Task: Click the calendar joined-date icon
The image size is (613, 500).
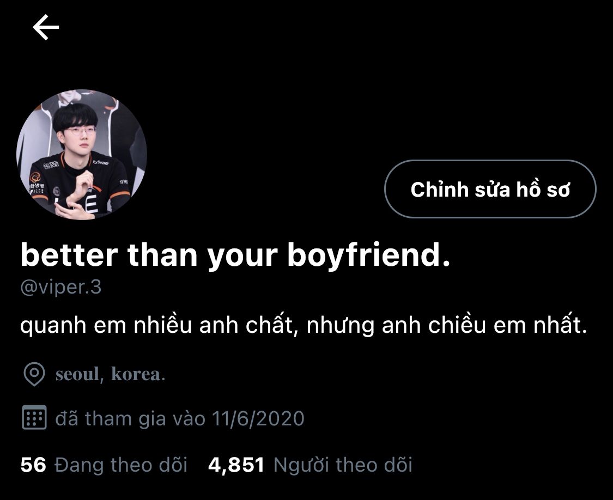Action: point(34,418)
